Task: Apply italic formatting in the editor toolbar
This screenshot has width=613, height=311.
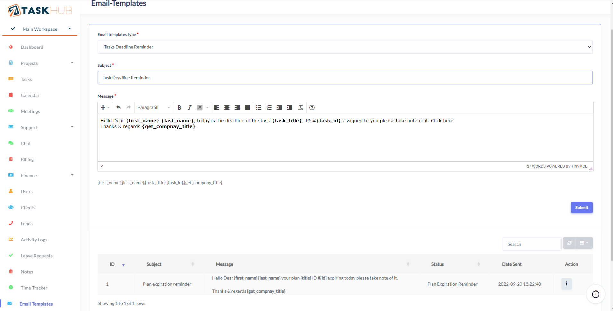Action: coord(189,108)
